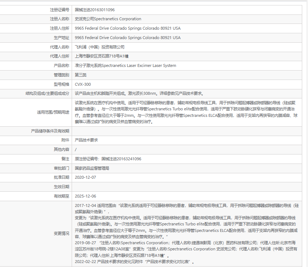308x267 pixels.
Task: Click the 注册证编号 field label
Action: coord(59,10)
